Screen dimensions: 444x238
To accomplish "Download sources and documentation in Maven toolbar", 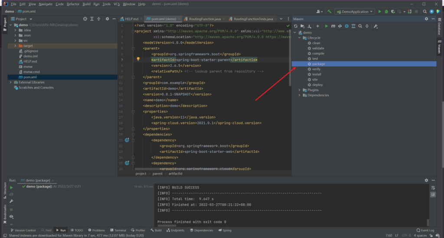I will (309, 26).
